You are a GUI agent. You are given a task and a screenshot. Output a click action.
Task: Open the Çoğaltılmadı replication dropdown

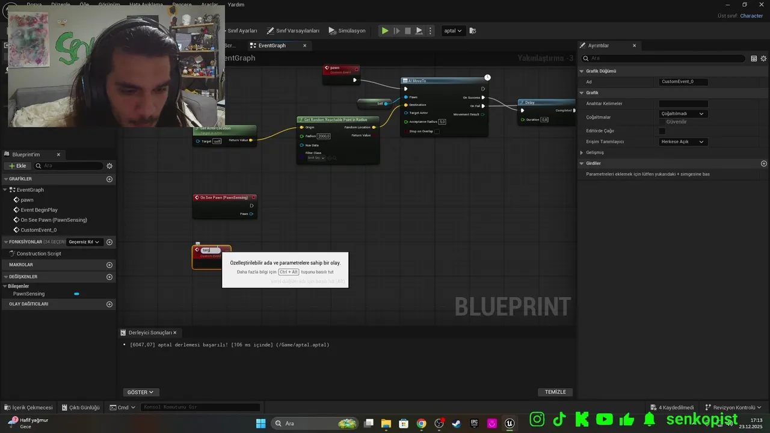pyautogui.click(x=683, y=114)
